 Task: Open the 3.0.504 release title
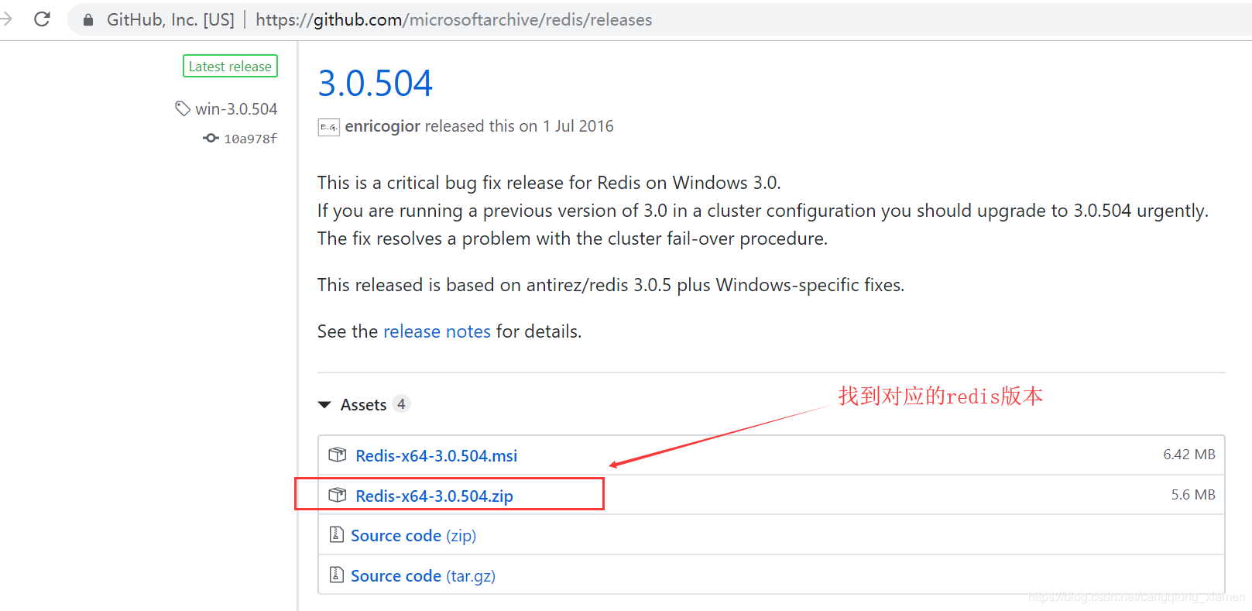pos(376,84)
